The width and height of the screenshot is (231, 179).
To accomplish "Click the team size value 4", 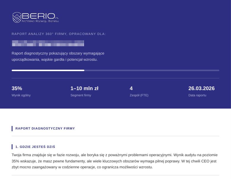I will pyautogui.click(x=131, y=88).
